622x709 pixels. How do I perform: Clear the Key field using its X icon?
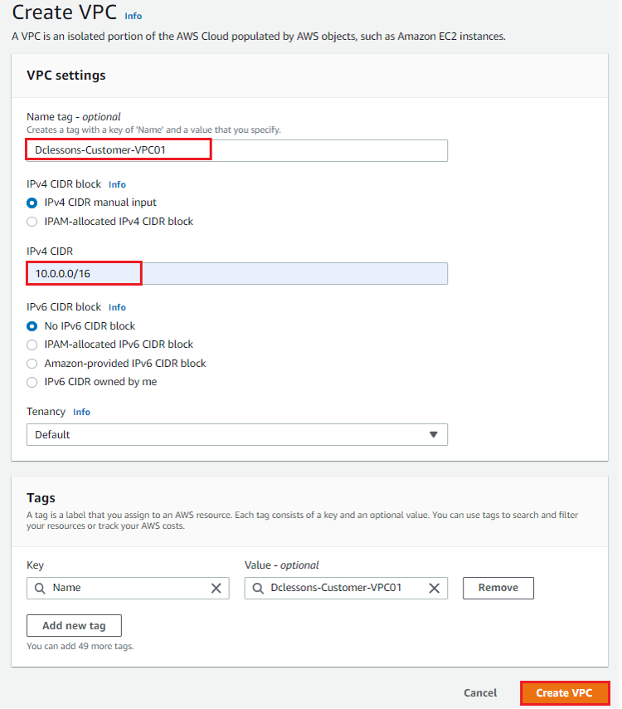click(x=216, y=588)
